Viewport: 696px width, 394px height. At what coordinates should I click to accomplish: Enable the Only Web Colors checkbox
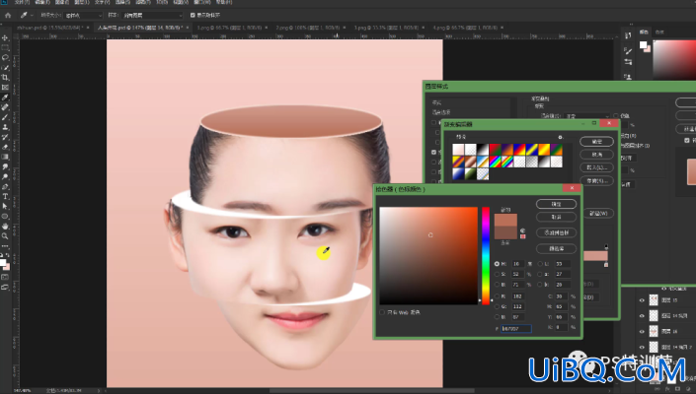pos(382,312)
